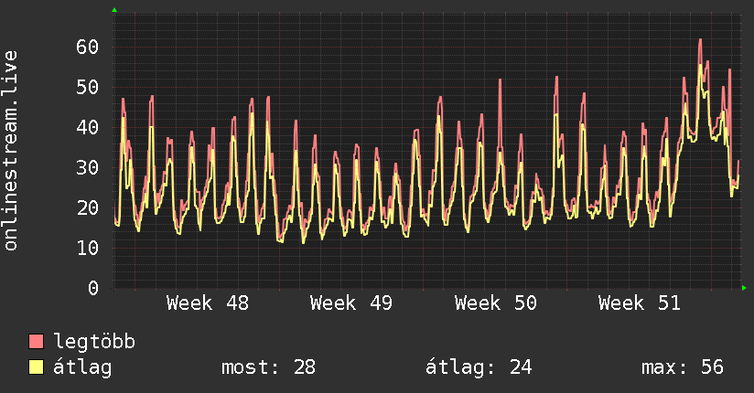Click the '20' y-axis tick label
Viewport: 754px width, 393px height.
87,208
